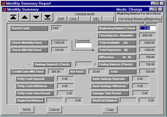
Task: Click fox icon in Monthly Summary Report title
Action: click(3, 3)
